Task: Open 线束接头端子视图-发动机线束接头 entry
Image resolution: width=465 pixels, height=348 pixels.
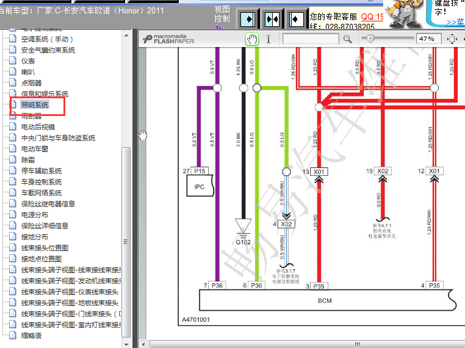Action: click(x=71, y=281)
